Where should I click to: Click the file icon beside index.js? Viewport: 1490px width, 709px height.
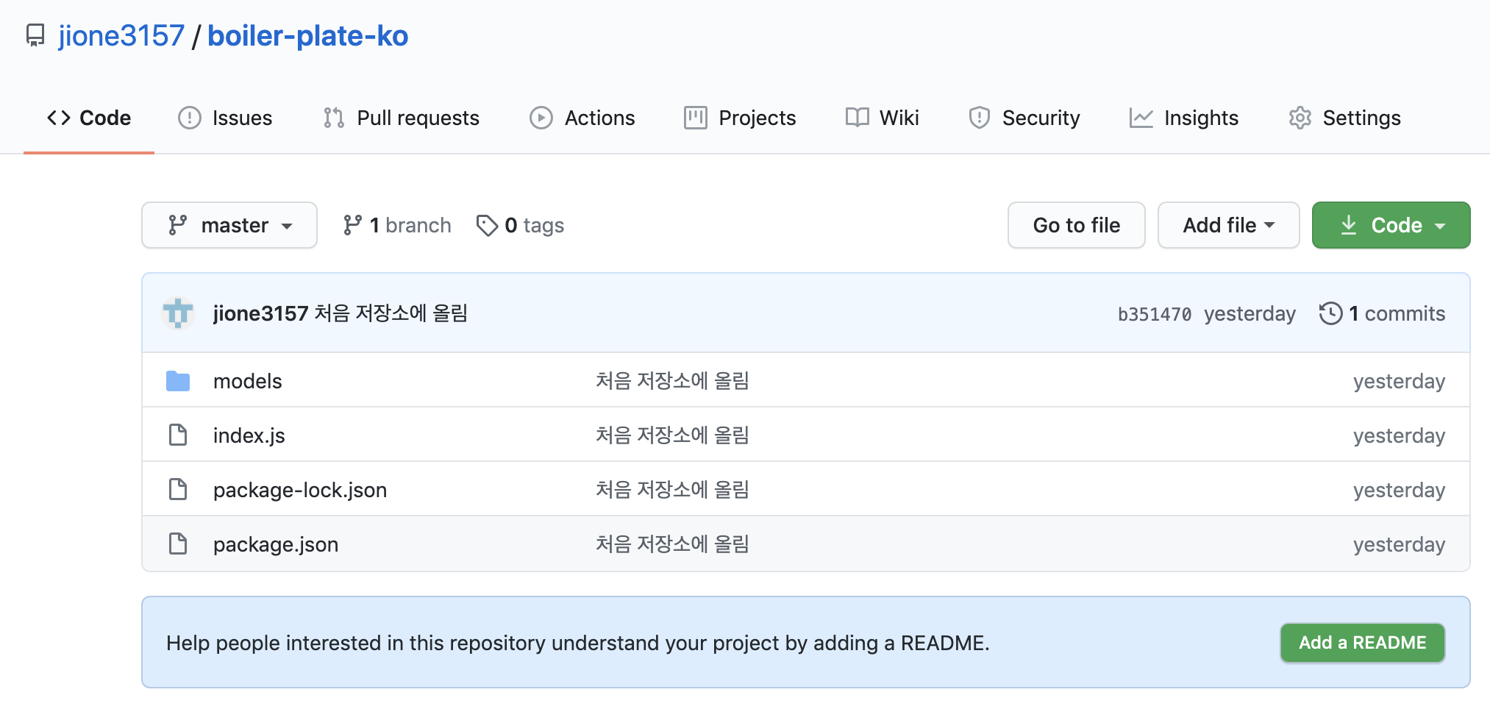pyautogui.click(x=178, y=435)
